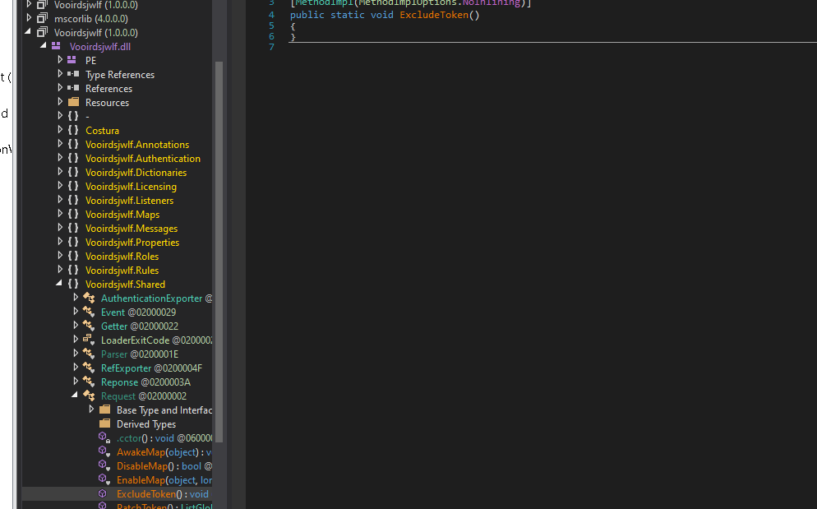This screenshot has height=509, width=817.
Task: Expand the Vooirdsjwlf.Authentication namespace
Action: [60, 158]
